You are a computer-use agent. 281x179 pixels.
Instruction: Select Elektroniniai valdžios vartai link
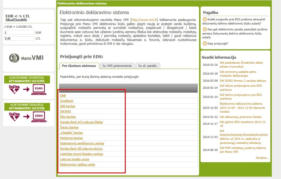(77, 165)
